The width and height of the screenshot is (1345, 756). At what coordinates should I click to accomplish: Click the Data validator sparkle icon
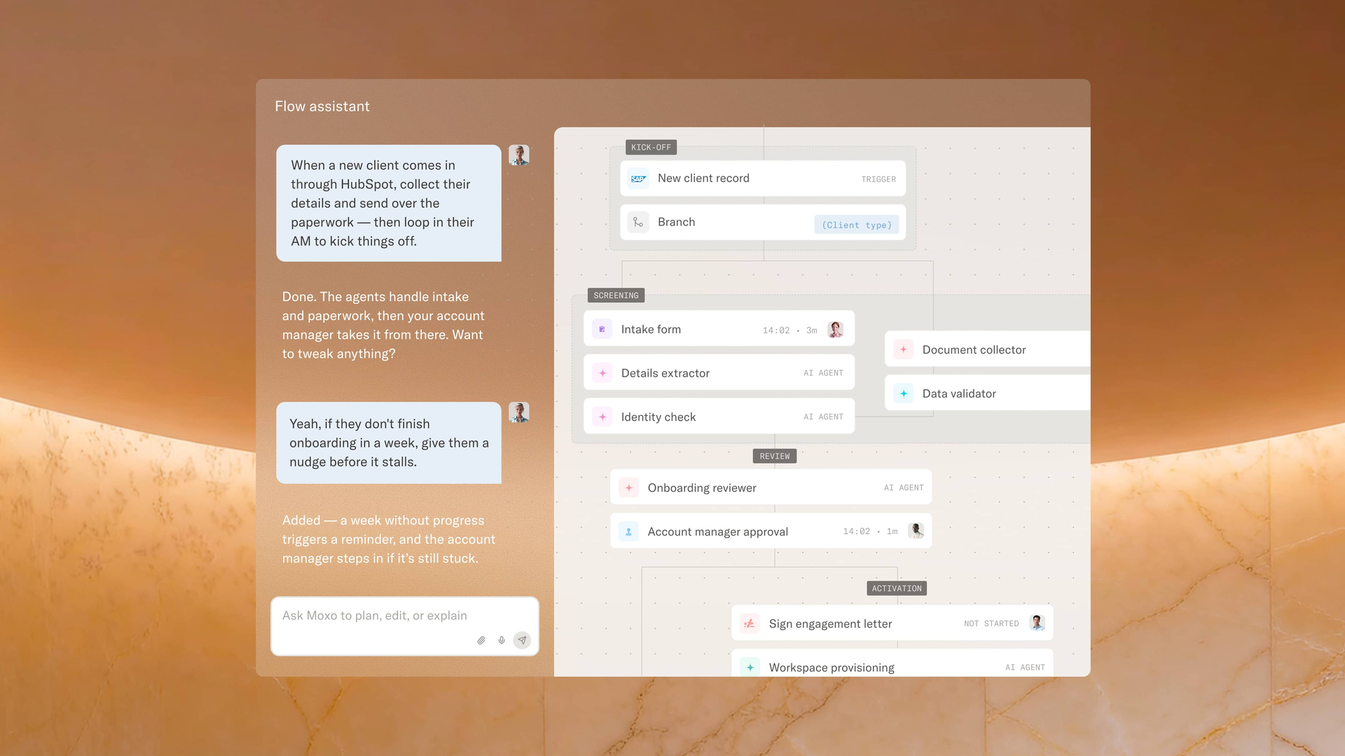click(x=903, y=393)
